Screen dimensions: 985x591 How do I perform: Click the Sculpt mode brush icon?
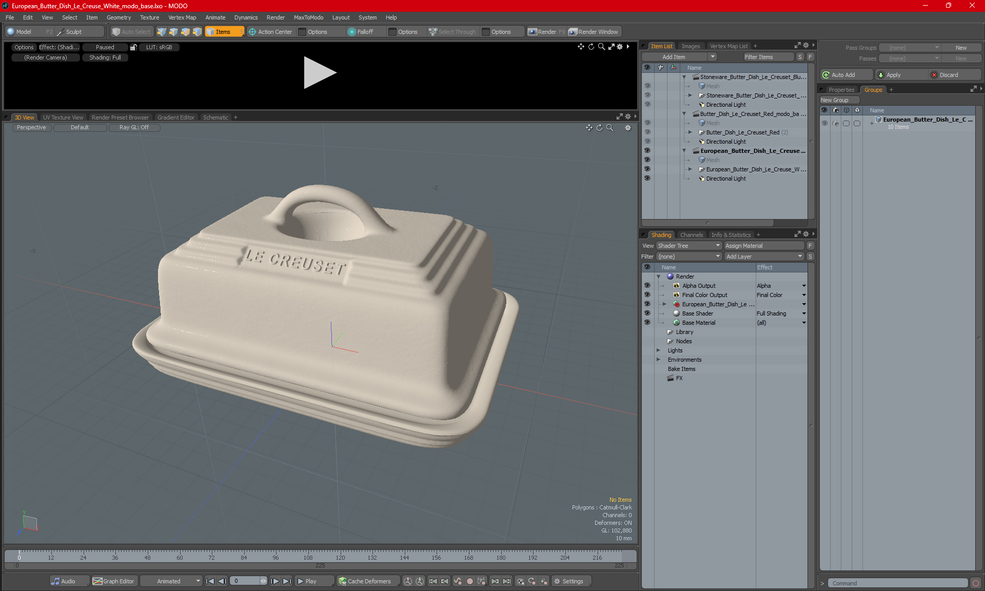coord(61,32)
